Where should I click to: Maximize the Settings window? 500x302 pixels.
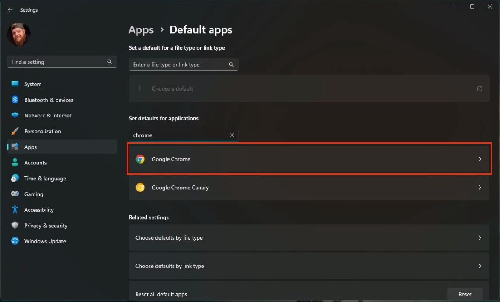(x=472, y=6)
